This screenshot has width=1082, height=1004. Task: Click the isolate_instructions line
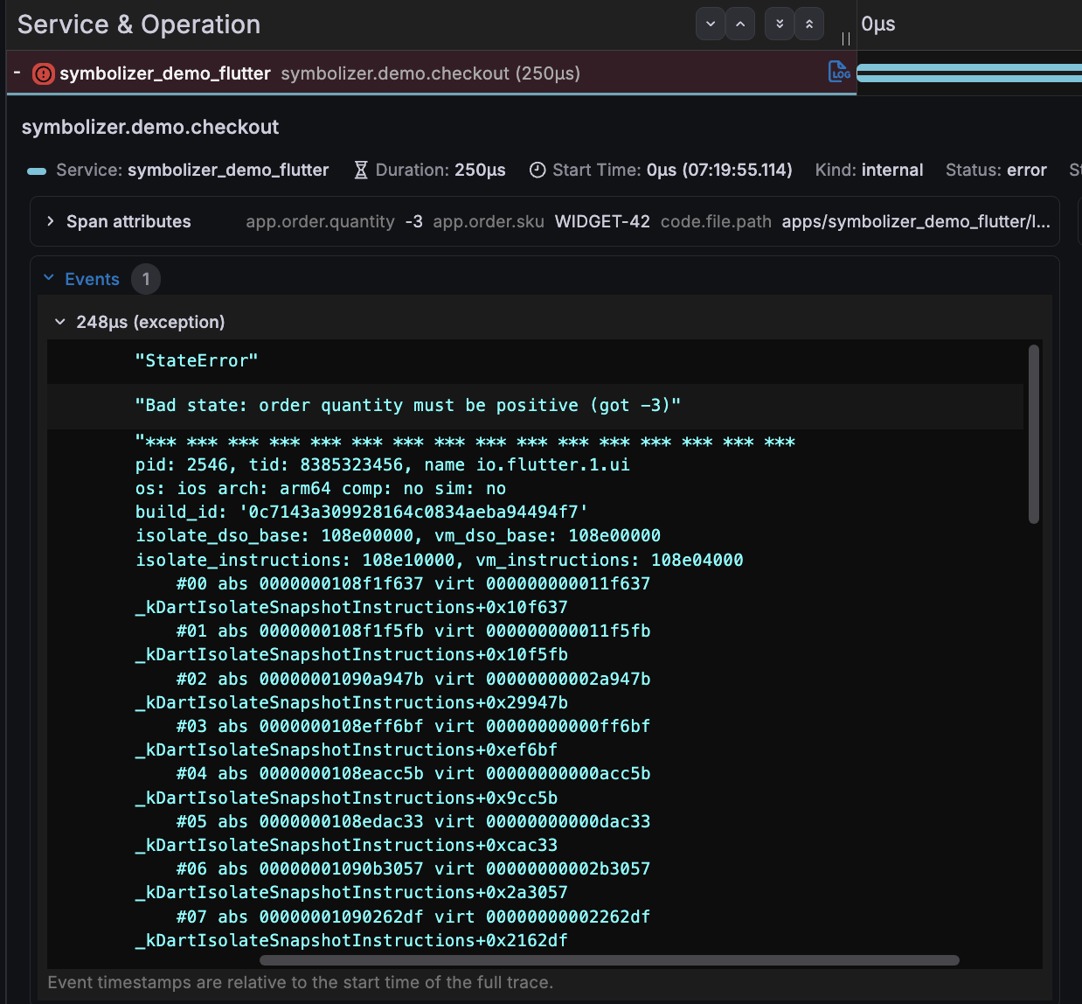pos(439,560)
